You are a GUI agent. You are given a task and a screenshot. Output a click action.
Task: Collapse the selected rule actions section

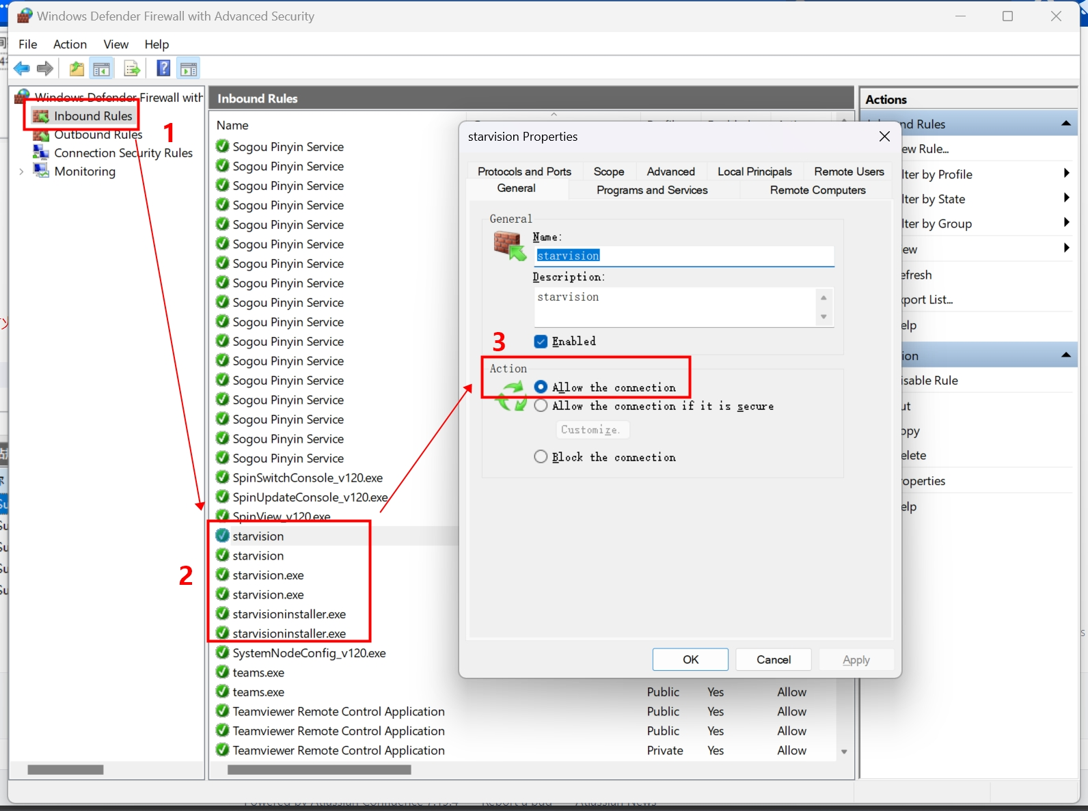tap(1065, 355)
